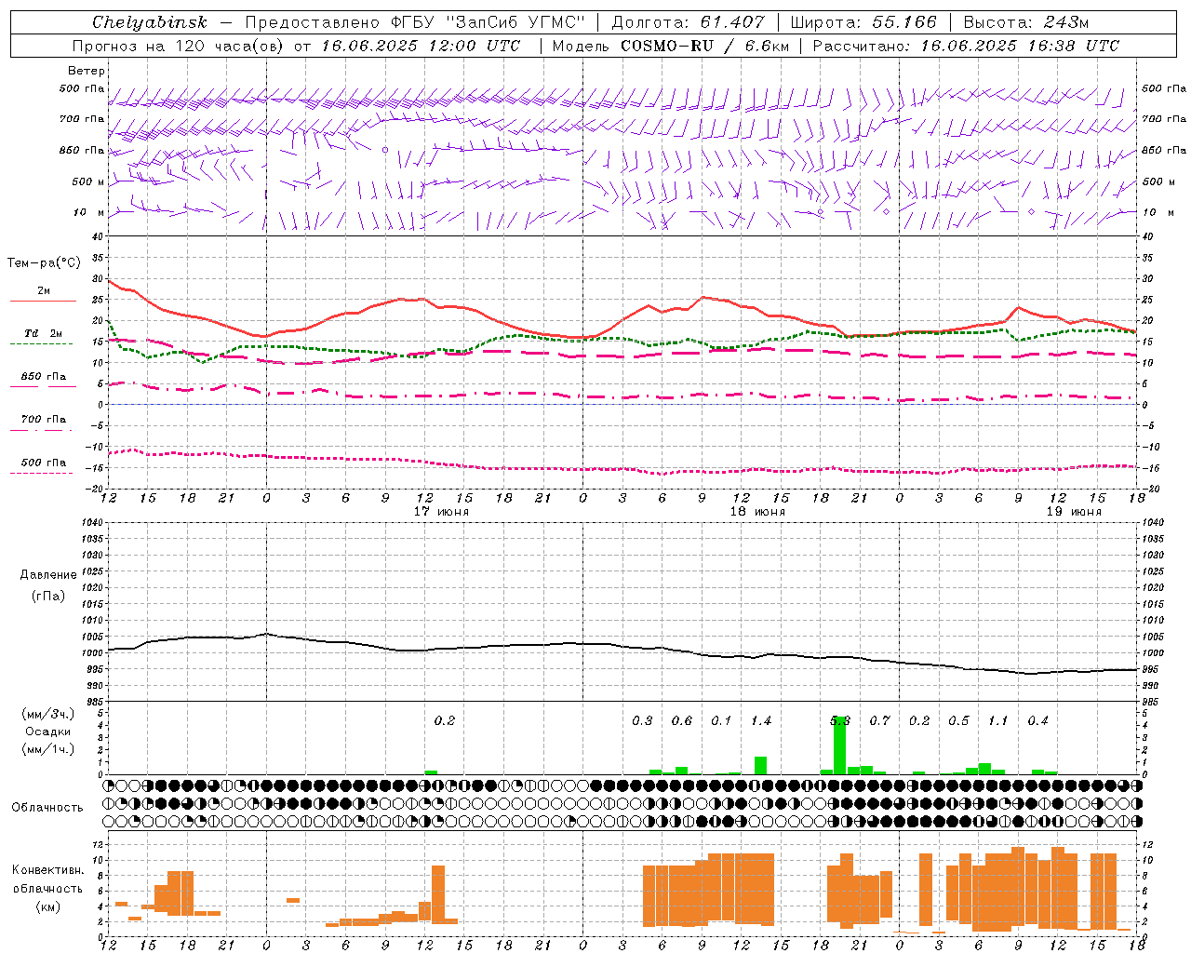Click the 850 гПа temperature legend entry
This screenshot has height=953, width=1191.
tap(43, 377)
